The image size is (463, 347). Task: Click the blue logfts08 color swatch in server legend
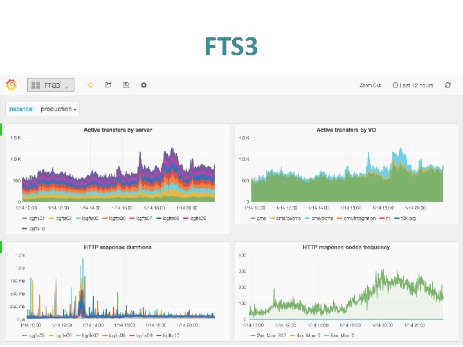click(x=159, y=218)
